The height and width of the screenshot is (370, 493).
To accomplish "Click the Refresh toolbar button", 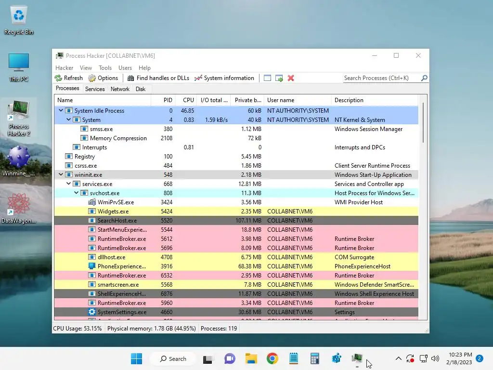I will pyautogui.click(x=68, y=78).
